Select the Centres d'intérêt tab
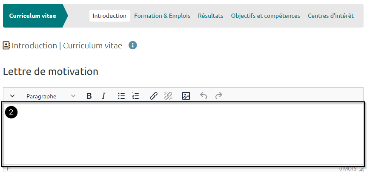This screenshot has height=176, width=367. click(x=331, y=16)
